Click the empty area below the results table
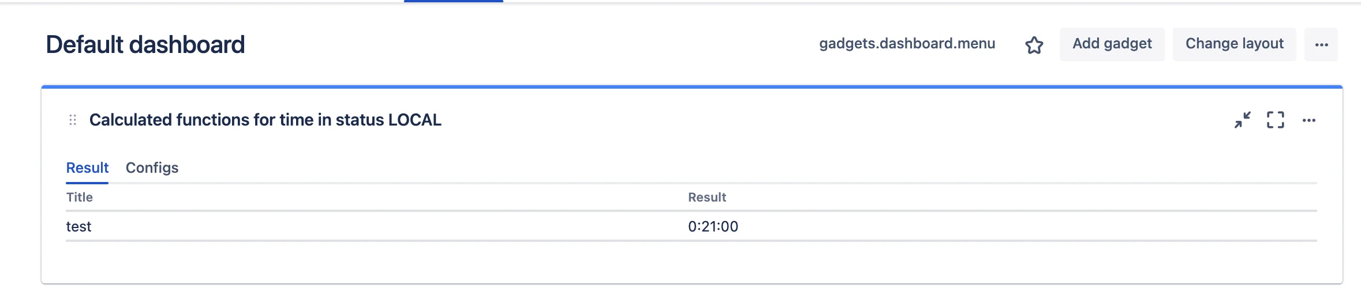1361x296 pixels. tap(691, 262)
